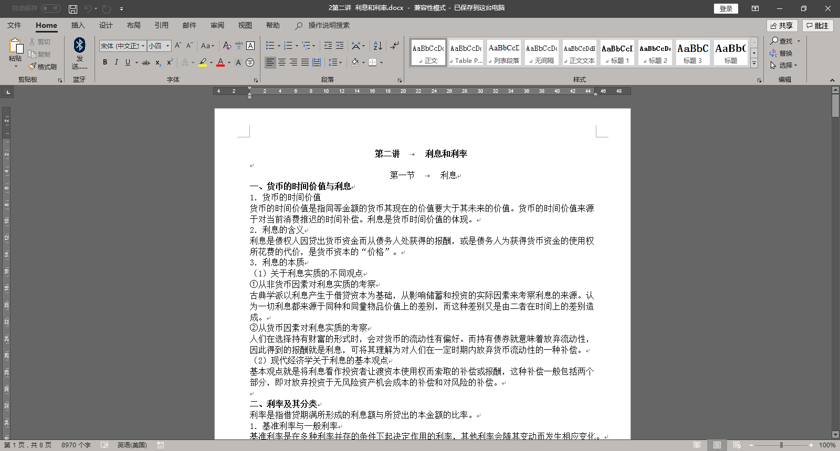The image size is (840, 451).
Task: Open the 文件 File tab
Action: (14, 25)
